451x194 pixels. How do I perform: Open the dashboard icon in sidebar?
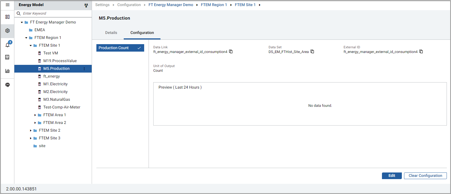pyautogui.click(x=7, y=17)
